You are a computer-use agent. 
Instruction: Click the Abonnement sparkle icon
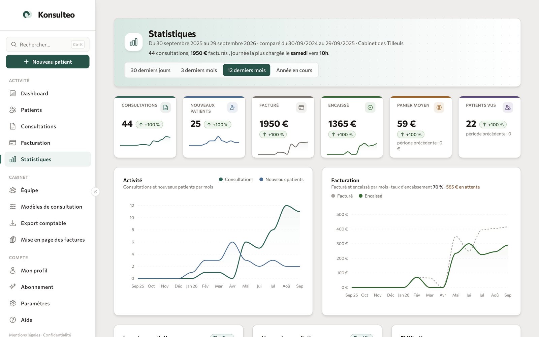13,287
